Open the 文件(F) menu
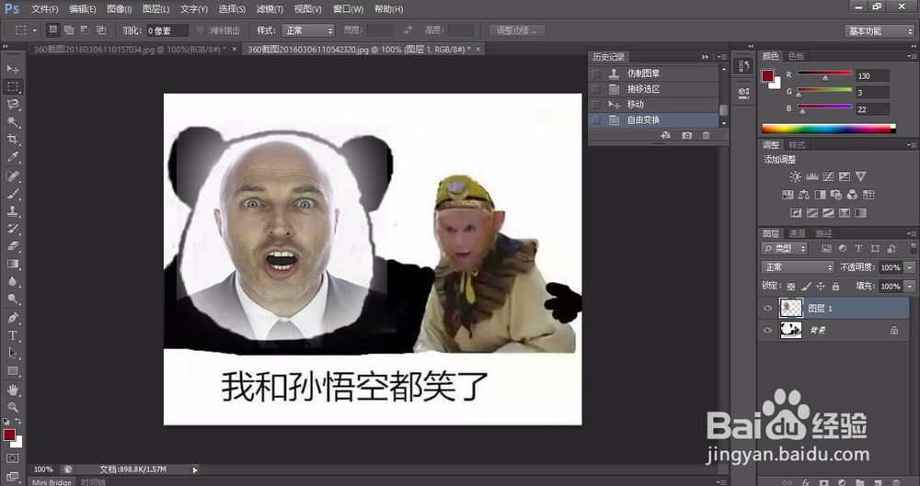 click(x=44, y=9)
